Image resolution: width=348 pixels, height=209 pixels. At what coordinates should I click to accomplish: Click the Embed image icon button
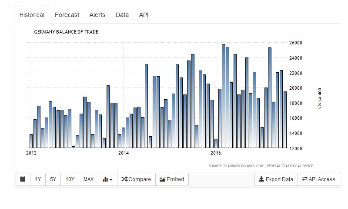tap(172, 179)
